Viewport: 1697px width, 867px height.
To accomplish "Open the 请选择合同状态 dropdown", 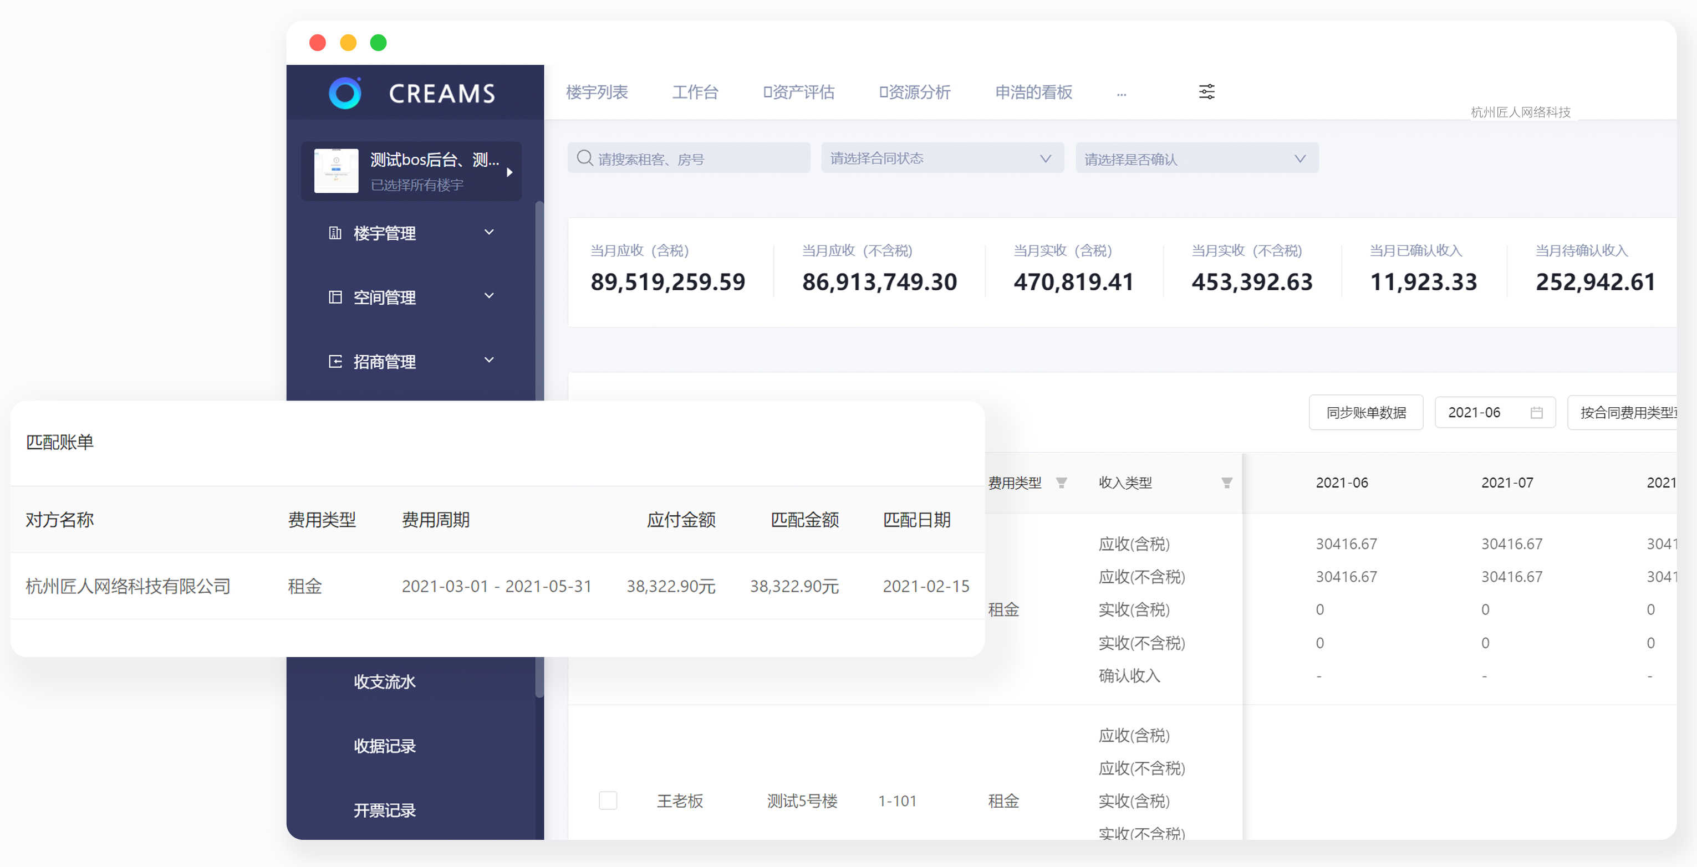I will (x=942, y=158).
